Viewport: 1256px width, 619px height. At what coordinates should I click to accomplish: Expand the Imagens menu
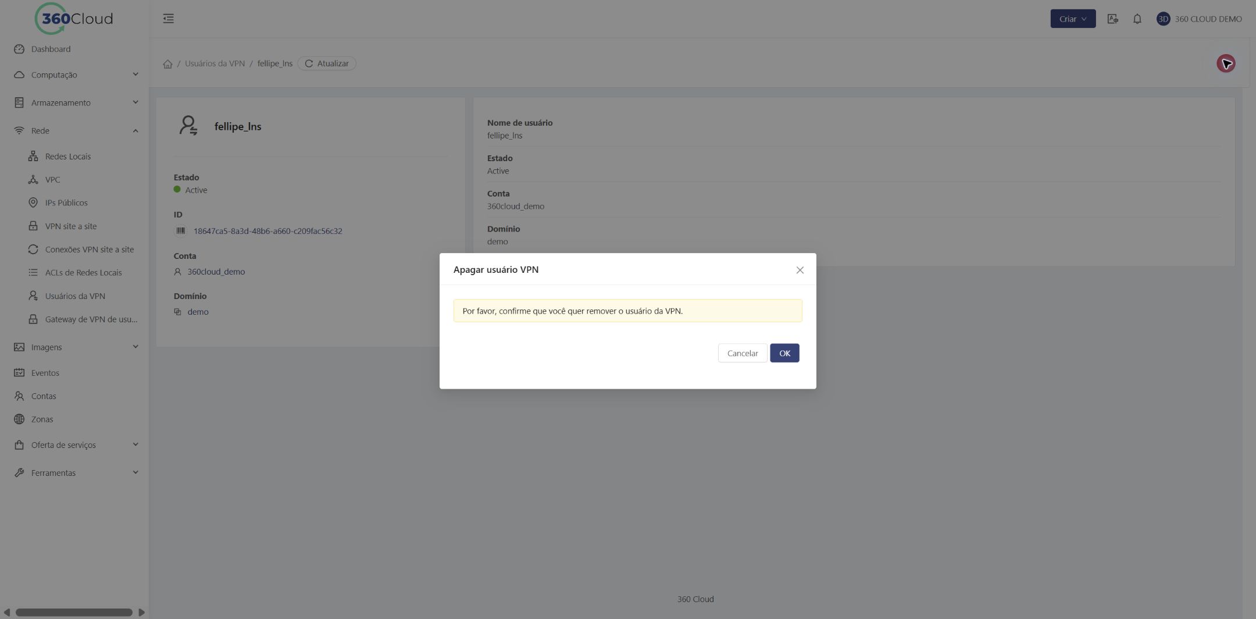[74, 347]
